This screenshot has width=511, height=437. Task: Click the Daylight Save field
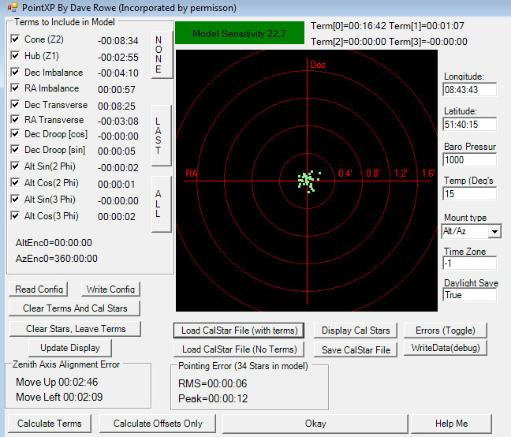click(470, 295)
